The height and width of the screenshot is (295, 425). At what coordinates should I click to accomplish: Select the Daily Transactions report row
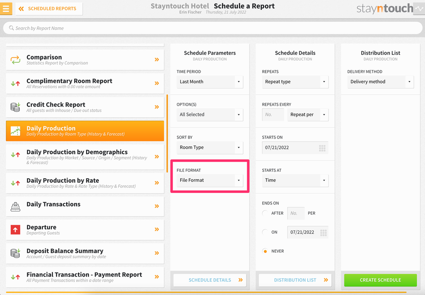tap(85, 206)
